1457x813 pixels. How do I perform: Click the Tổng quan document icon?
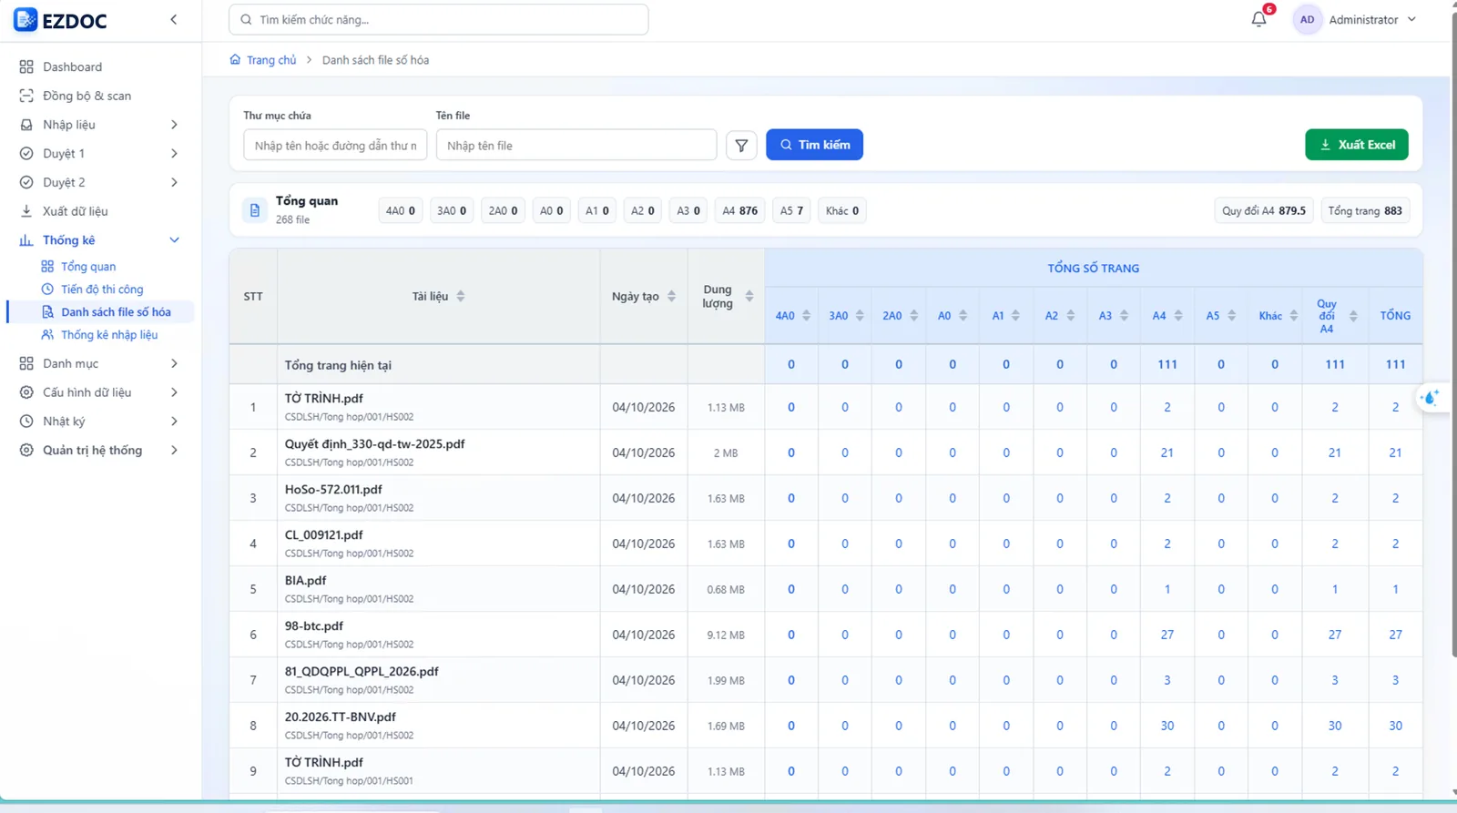[x=255, y=210]
